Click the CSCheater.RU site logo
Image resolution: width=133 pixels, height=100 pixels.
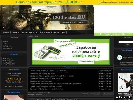point(69,17)
